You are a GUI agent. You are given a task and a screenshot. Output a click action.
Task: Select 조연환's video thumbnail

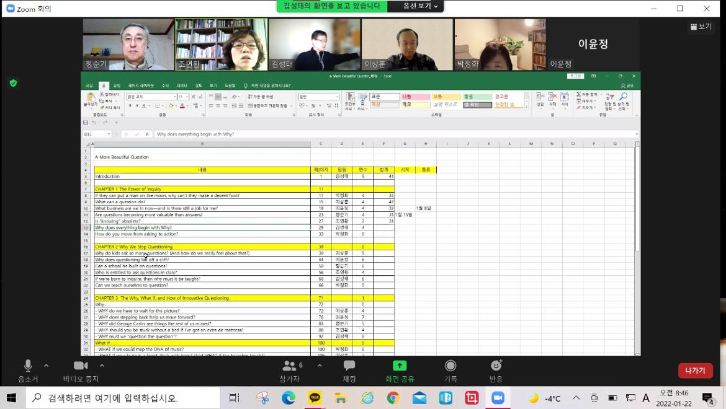[222, 44]
